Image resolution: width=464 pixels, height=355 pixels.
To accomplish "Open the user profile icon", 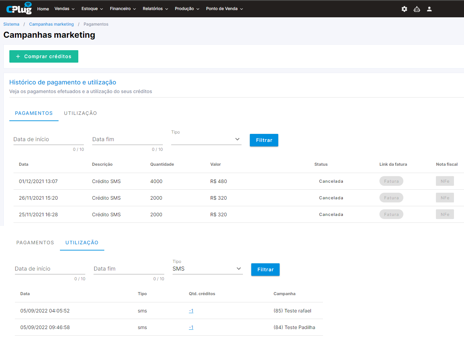I will coord(429,9).
